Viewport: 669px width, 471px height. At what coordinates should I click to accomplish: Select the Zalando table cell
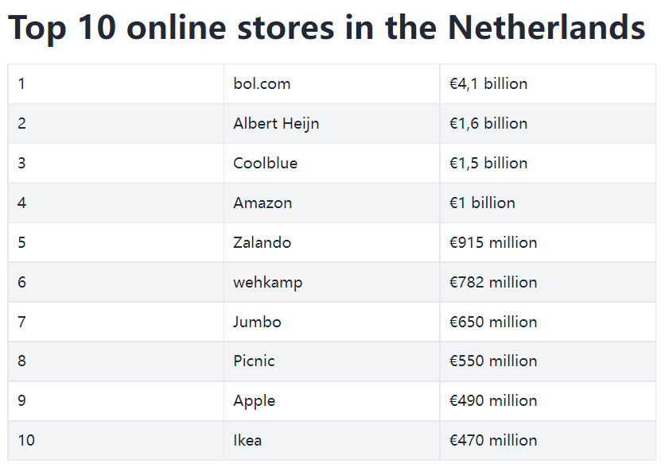(x=262, y=243)
